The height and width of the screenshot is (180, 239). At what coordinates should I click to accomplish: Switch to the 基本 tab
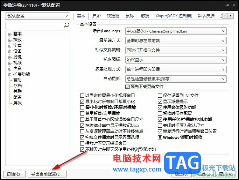[x=81, y=16]
